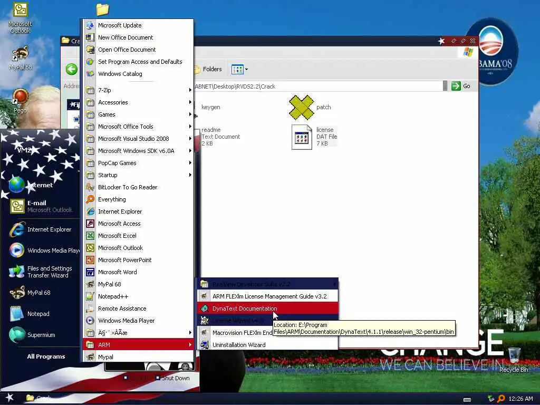The width and height of the screenshot is (540, 405).
Task: Open Files and Settings Transfer Wizard
Action: click(41, 272)
